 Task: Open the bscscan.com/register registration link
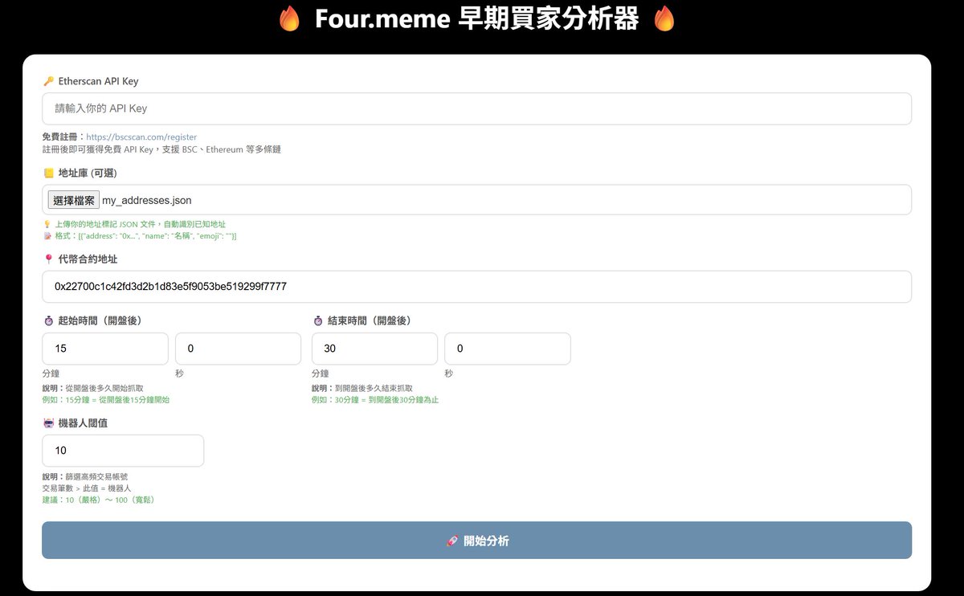point(141,137)
